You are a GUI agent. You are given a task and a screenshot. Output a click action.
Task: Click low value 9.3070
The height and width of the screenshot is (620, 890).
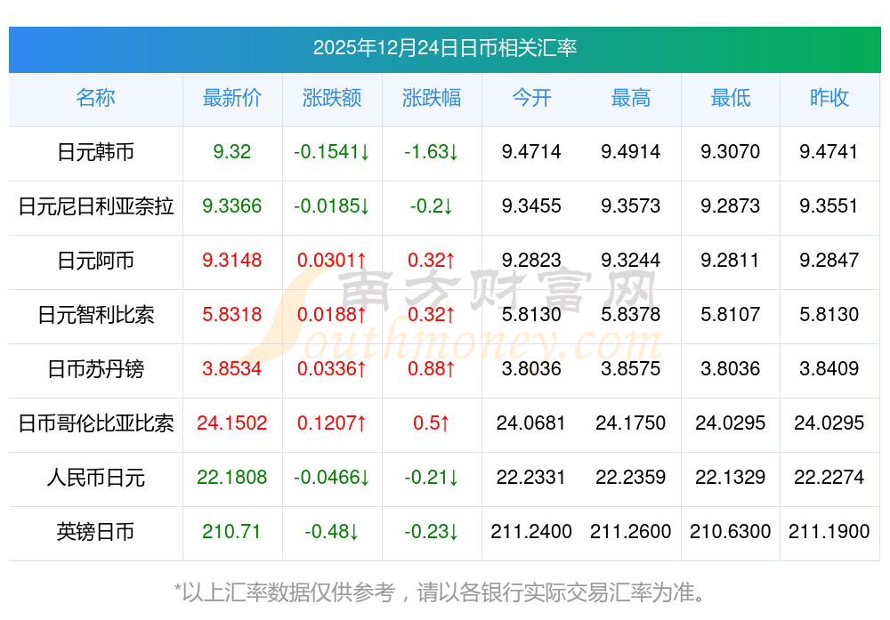click(x=731, y=151)
